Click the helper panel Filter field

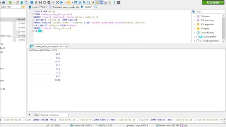click(209, 12)
